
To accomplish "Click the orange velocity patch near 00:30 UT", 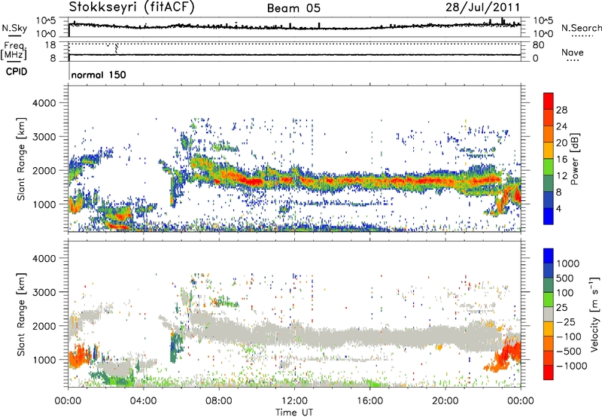I will [x=79, y=356].
